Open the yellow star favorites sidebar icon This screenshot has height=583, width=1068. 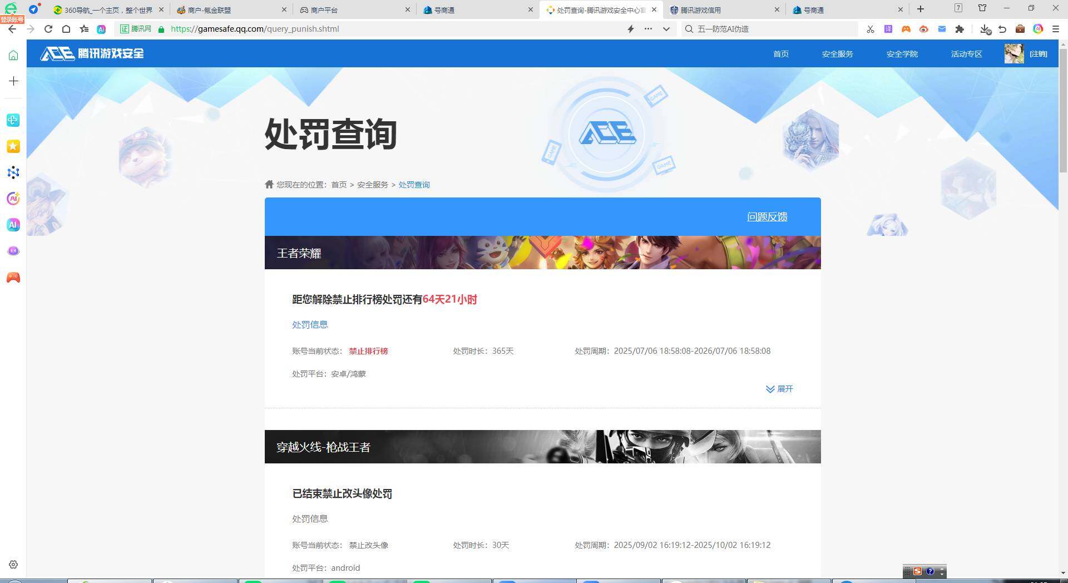(13, 146)
